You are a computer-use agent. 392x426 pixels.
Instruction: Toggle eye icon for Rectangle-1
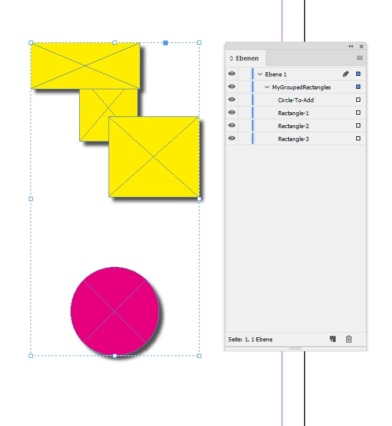click(232, 112)
